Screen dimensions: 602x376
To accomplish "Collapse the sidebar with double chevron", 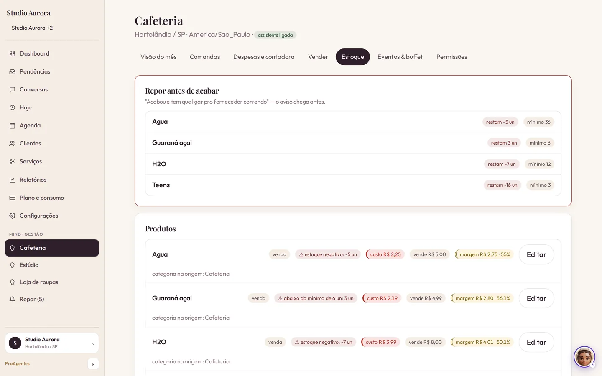I will click(x=93, y=364).
